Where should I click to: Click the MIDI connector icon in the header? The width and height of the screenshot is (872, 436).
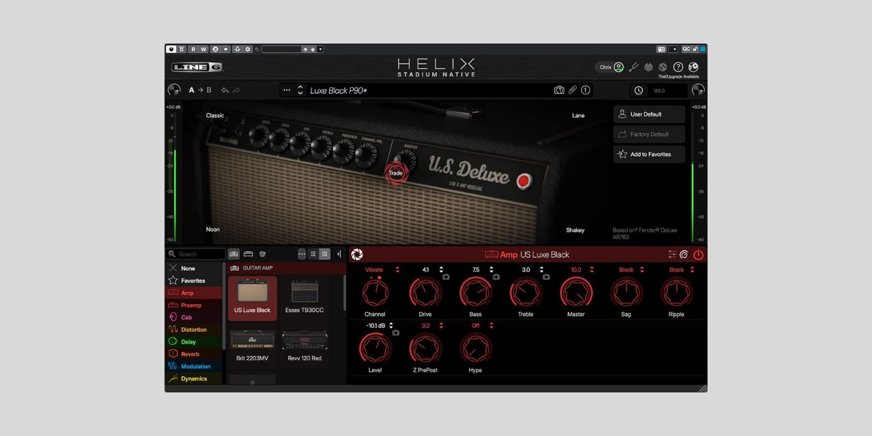pos(648,67)
